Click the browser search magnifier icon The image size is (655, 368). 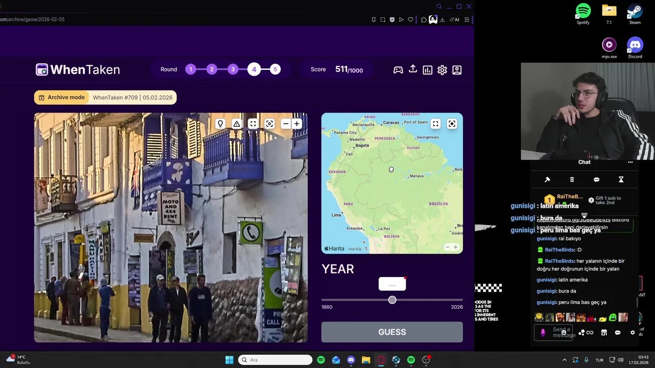coord(439,7)
